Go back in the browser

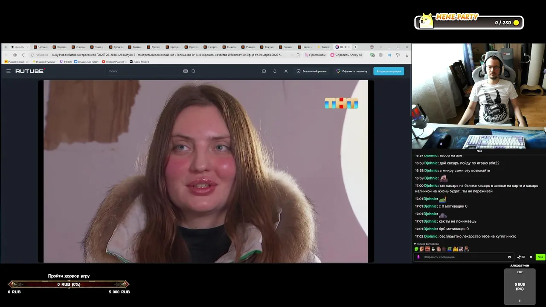point(6,55)
